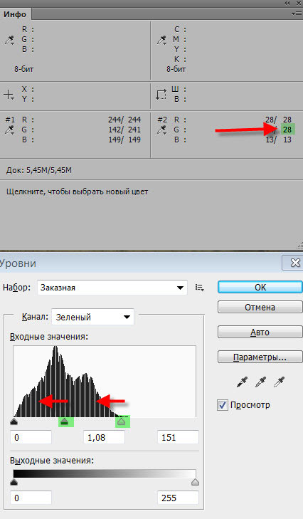Screen dimensions: 303x519
Task: Click the 8-бит label under CMYK
Action: pos(176,69)
